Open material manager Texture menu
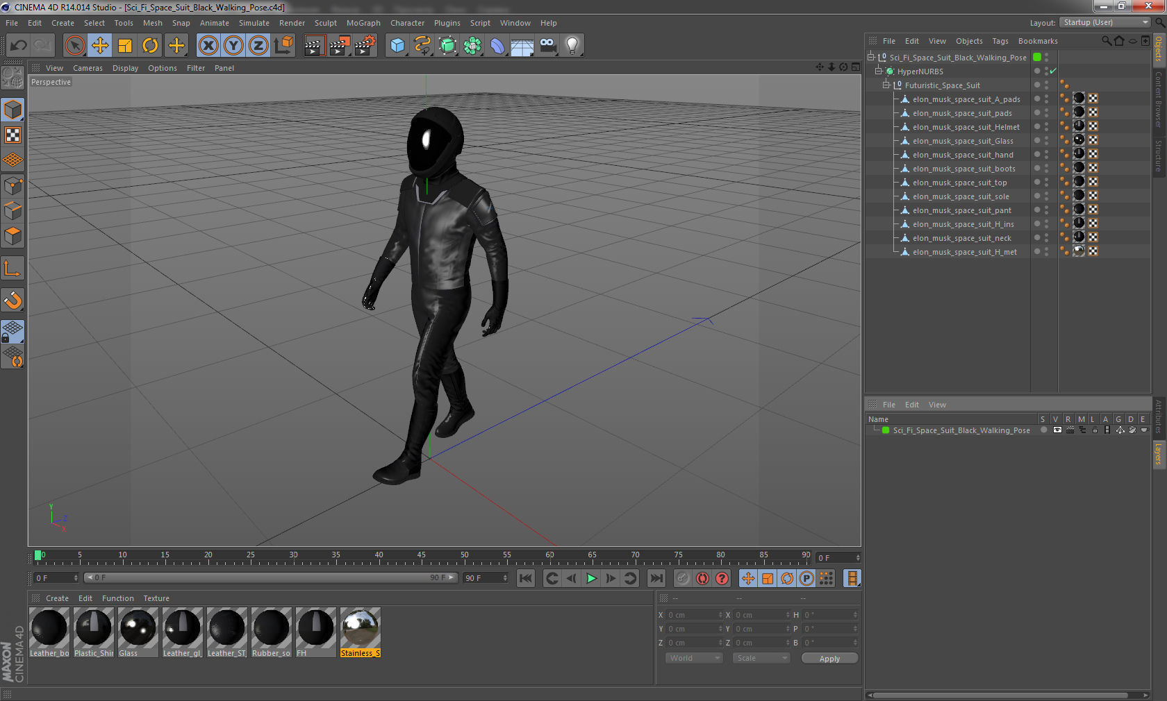Screen dimensions: 1167x701 coord(156,598)
